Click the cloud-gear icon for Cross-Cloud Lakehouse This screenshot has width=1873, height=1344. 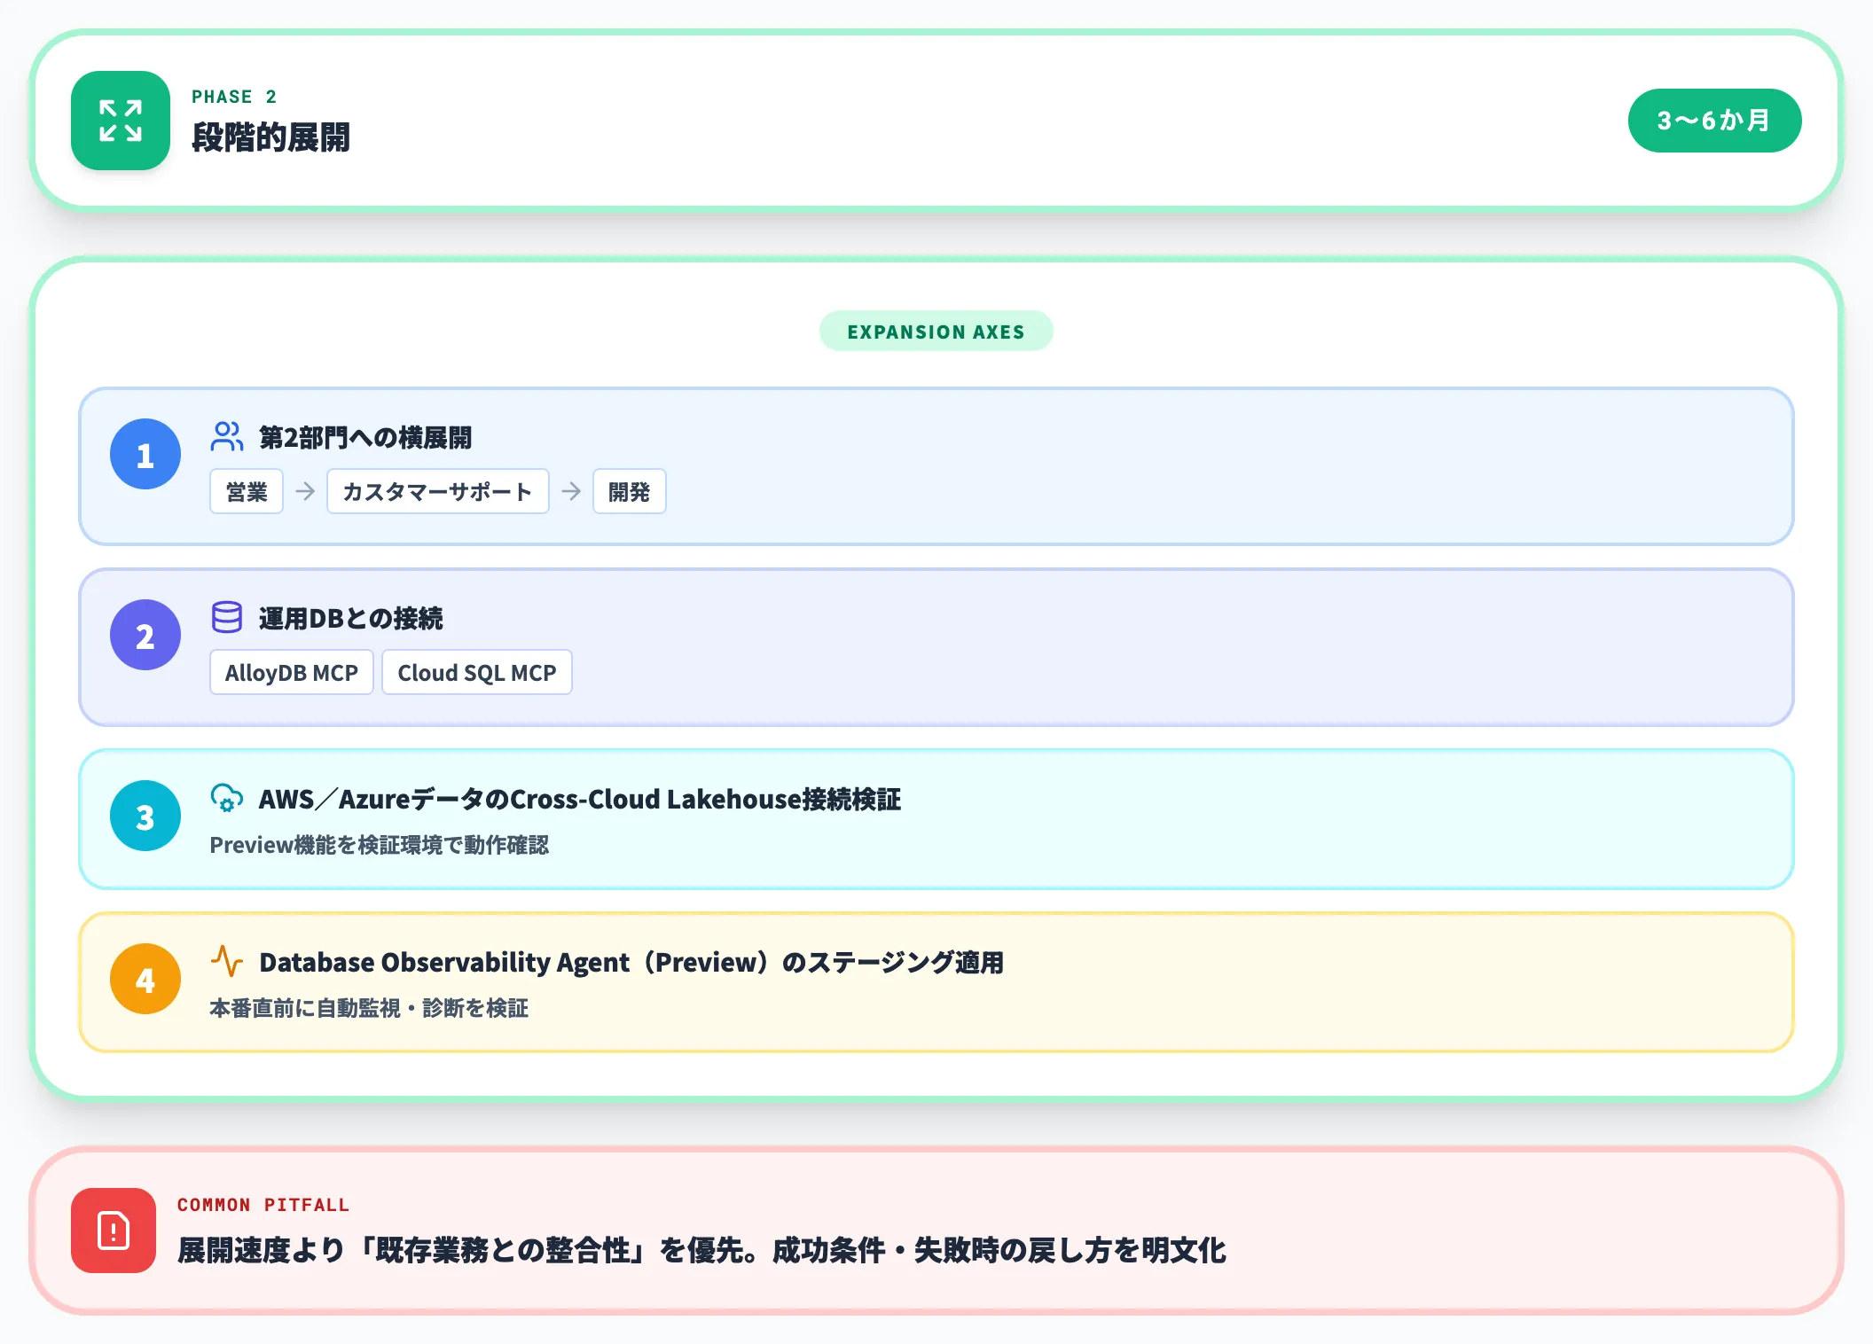tap(227, 800)
